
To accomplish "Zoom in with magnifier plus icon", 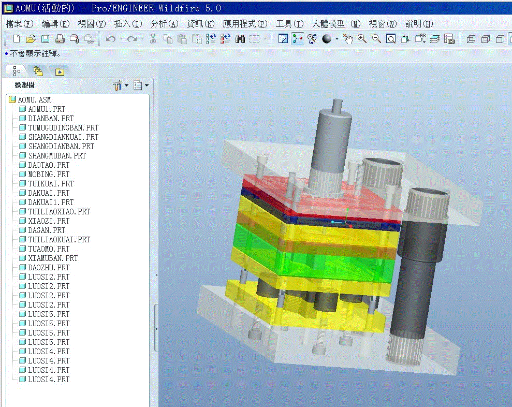I will [x=362, y=39].
